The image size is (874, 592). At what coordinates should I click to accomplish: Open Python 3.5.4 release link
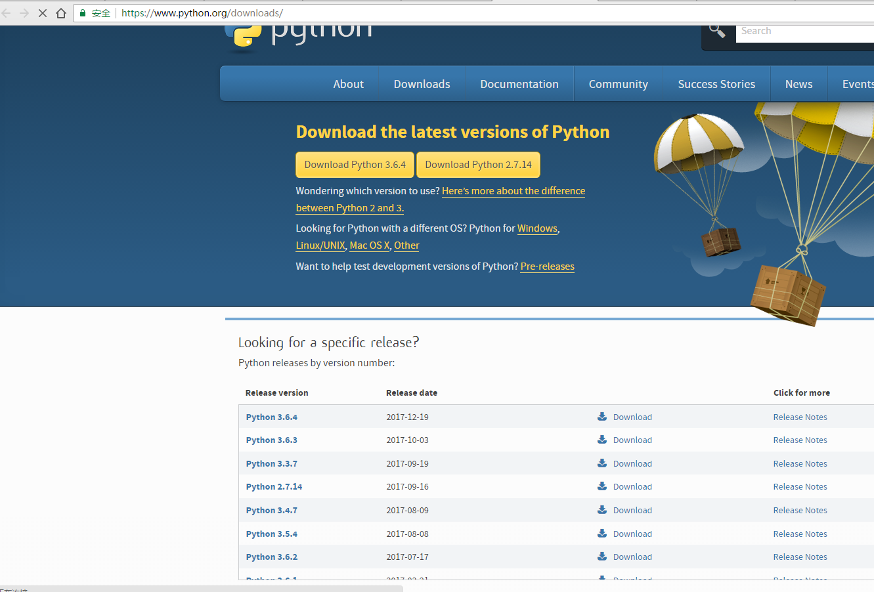272,534
